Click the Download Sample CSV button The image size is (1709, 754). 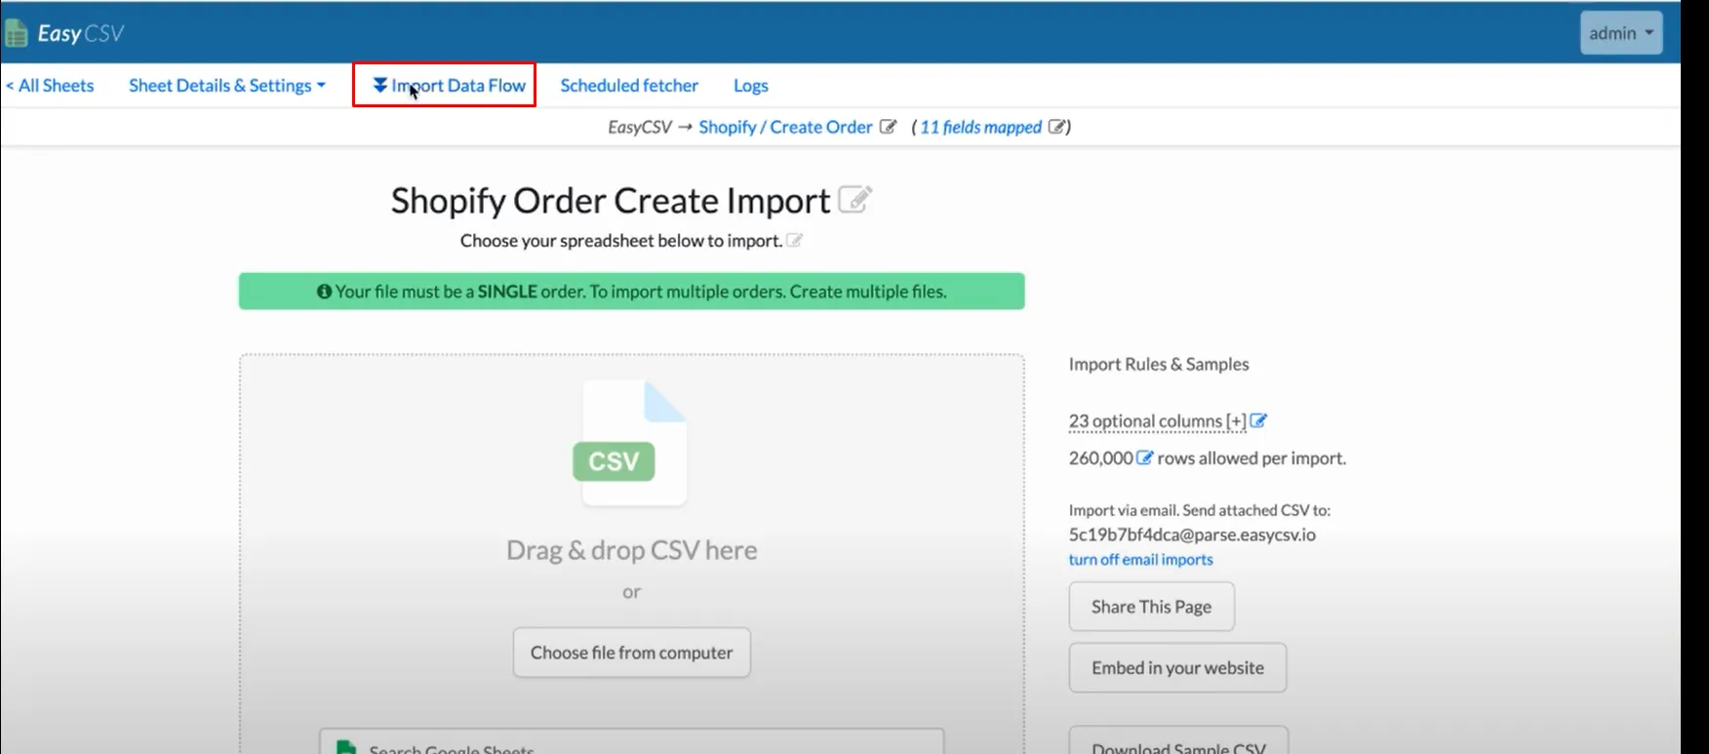click(1178, 740)
